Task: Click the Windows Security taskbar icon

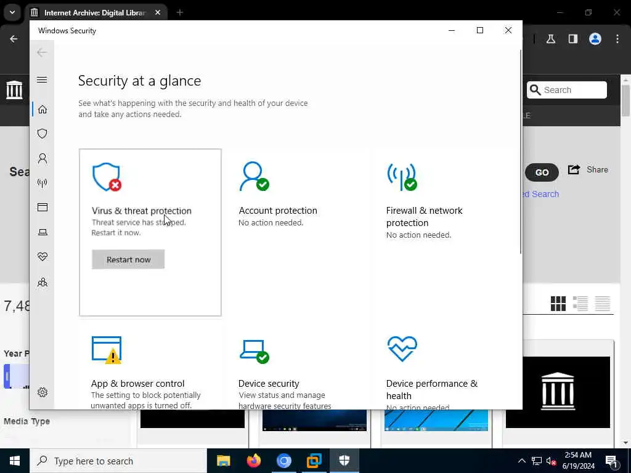Action: click(344, 461)
